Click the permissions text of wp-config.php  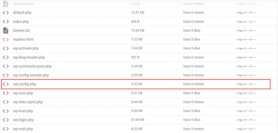point(246,84)
